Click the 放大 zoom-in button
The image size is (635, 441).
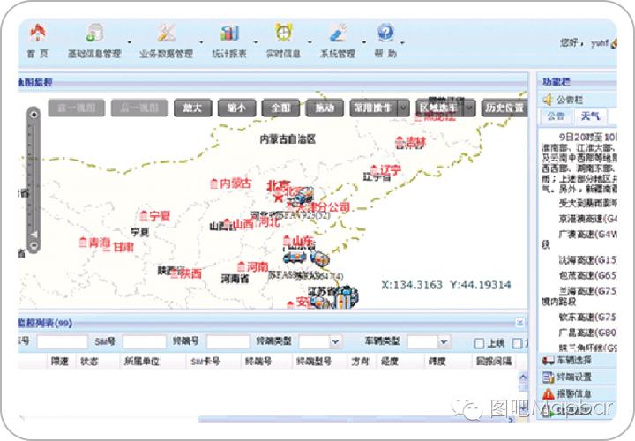pyautogui.click(x=193, y=108)
